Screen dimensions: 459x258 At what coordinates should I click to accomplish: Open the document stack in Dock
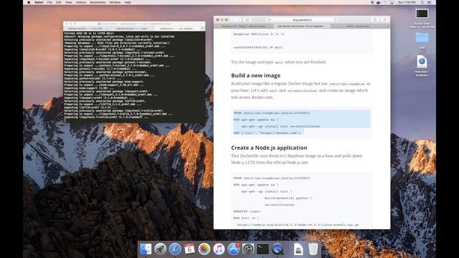click(298, 249)
